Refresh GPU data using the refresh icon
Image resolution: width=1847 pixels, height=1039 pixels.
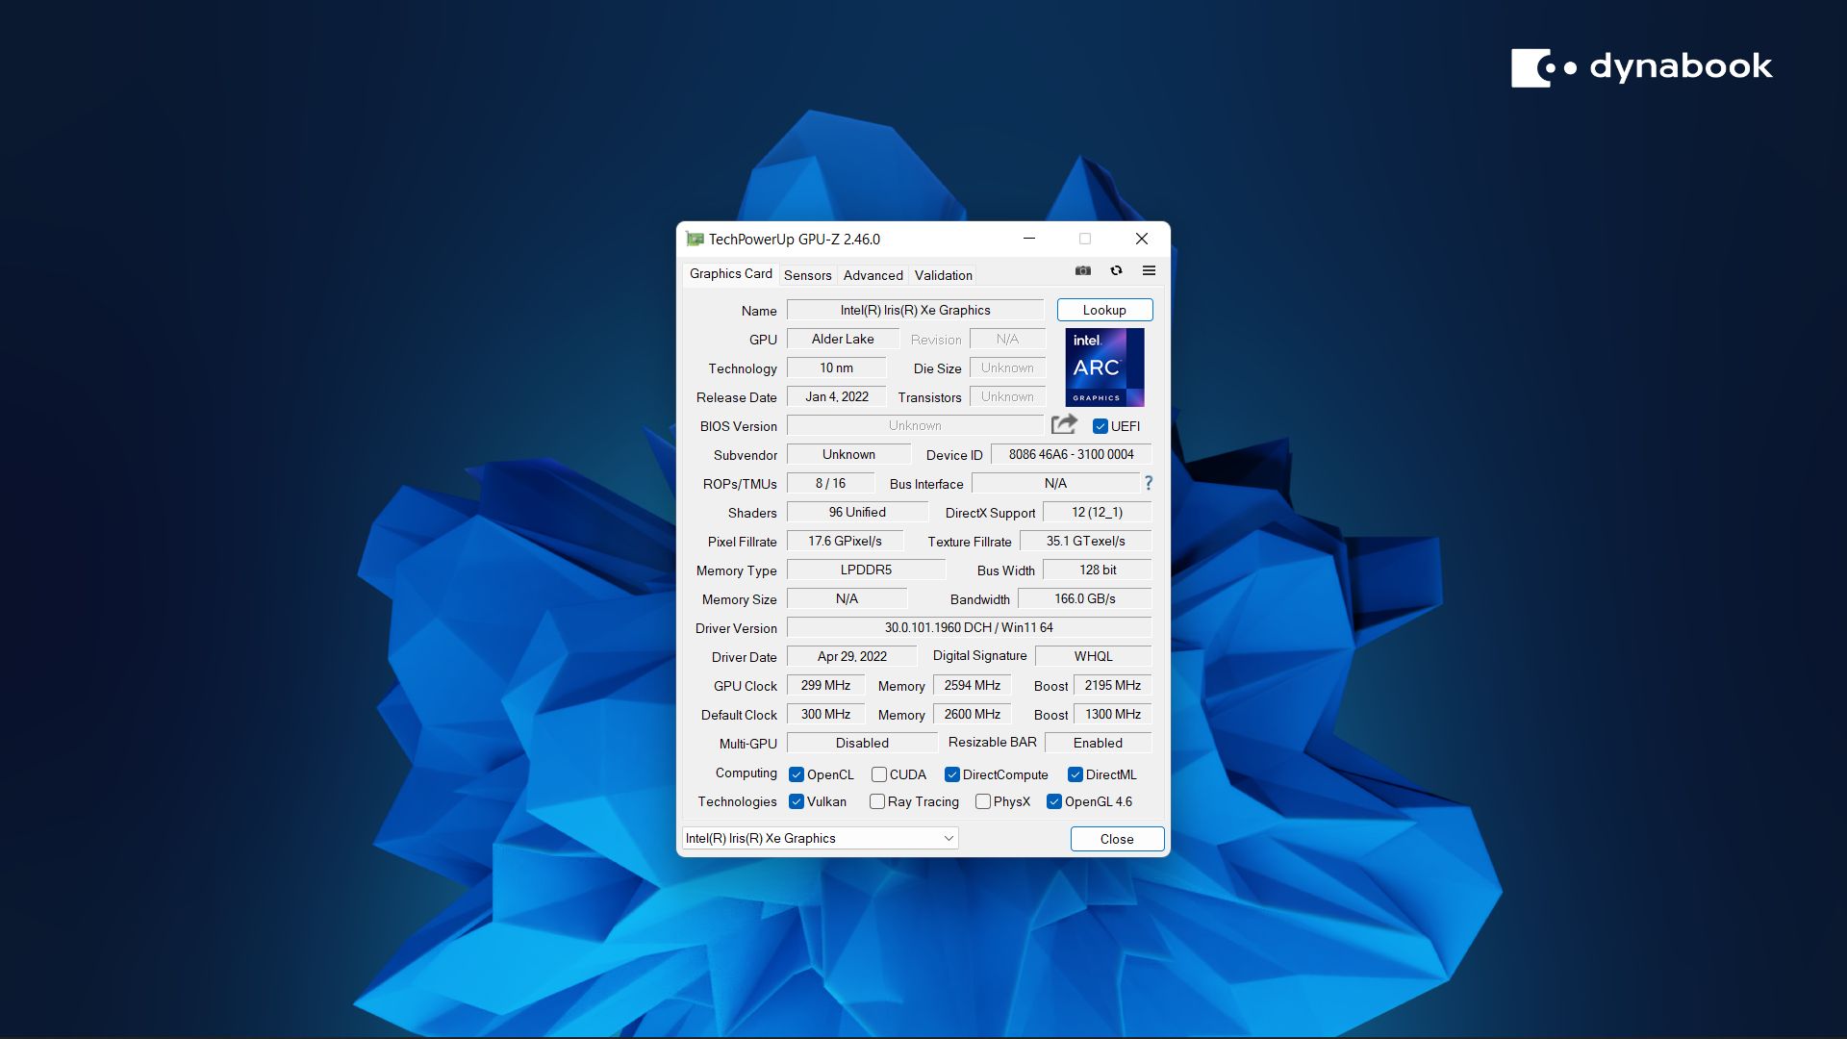click(x=1116, y=271)
